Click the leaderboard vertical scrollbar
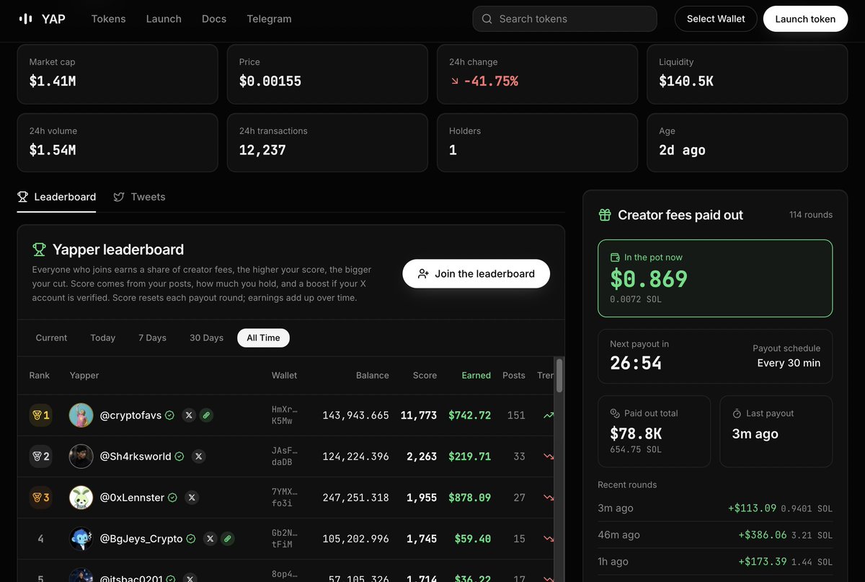The height and width of the screenshot is (582, 865). pos(559,375)
